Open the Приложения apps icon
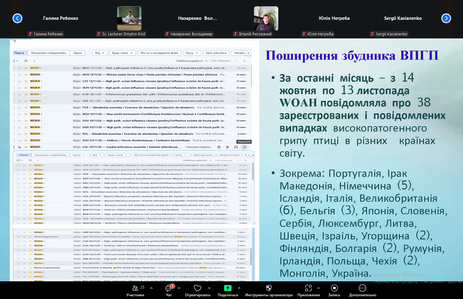 [x=308, y=288]
